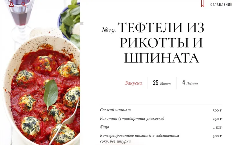Click the red magnifier search icon
240x145 pixels.
click(24, 4)
